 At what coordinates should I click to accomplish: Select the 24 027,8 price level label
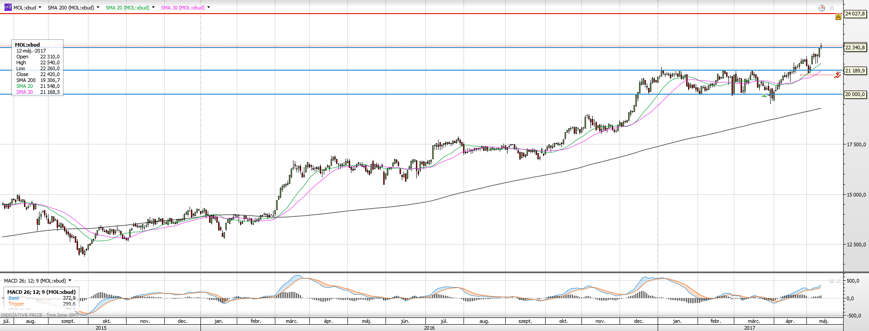pos(855,14)
